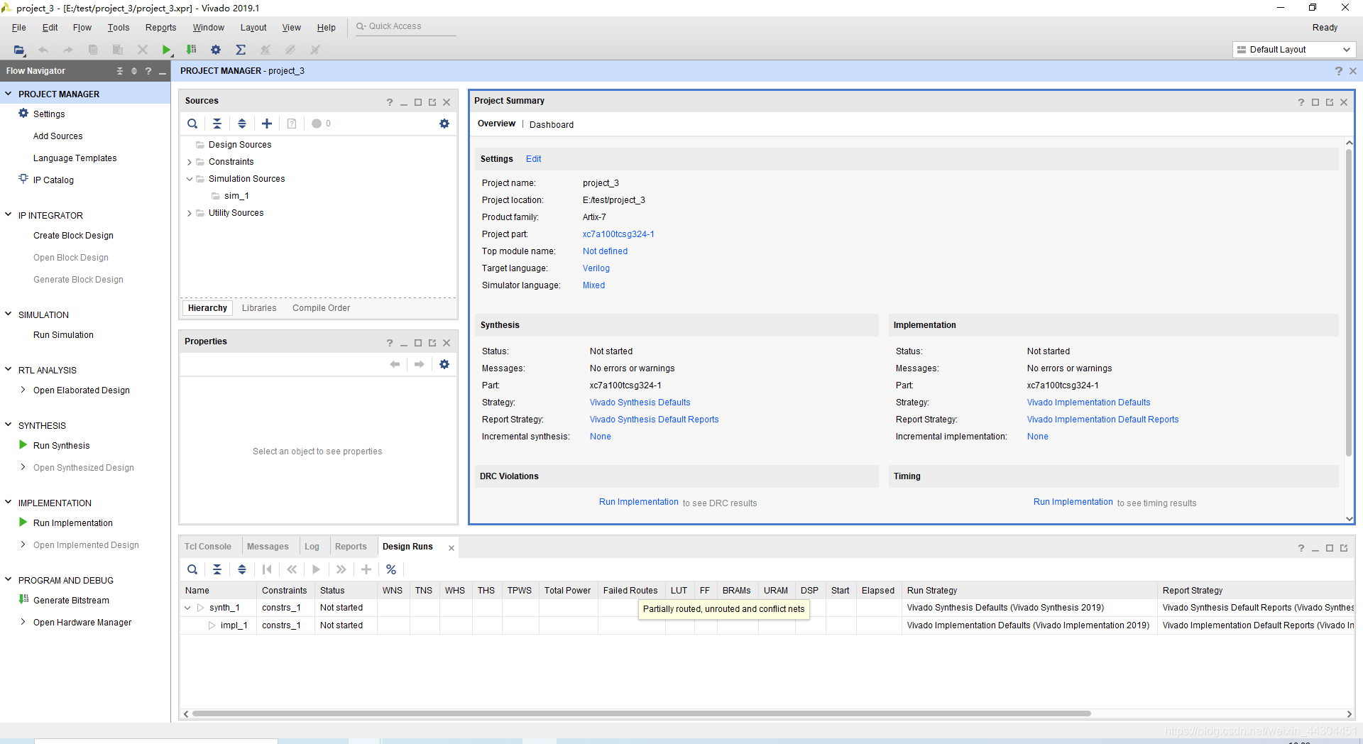Click reset to first step icon
The width and height of the screenshot is (1363, 744).
[x=267, y=569]
